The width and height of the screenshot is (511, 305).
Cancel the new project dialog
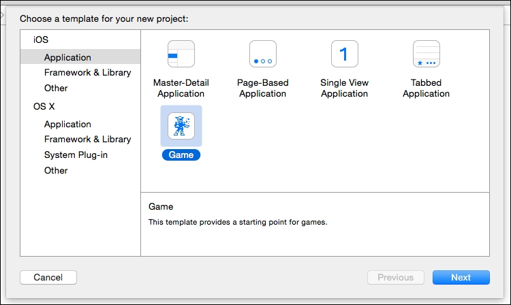pos(48,277)
